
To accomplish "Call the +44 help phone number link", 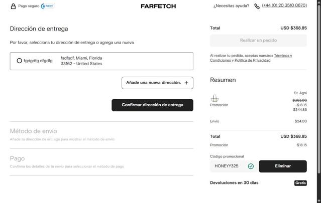I will click(x=284, y=6).
